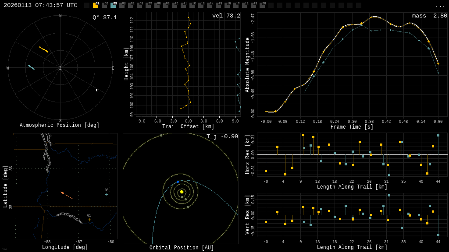Click the UTC timestamp in top-left

(40, 5)
